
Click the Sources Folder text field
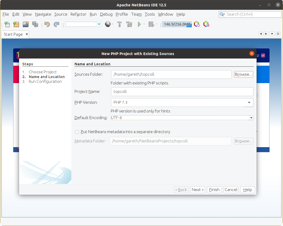tap(171, 74)
